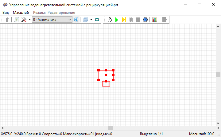Open the '0 - Автоматика' layer dropdown
Viewport: 221px width, 137px height.
(52, 20)
